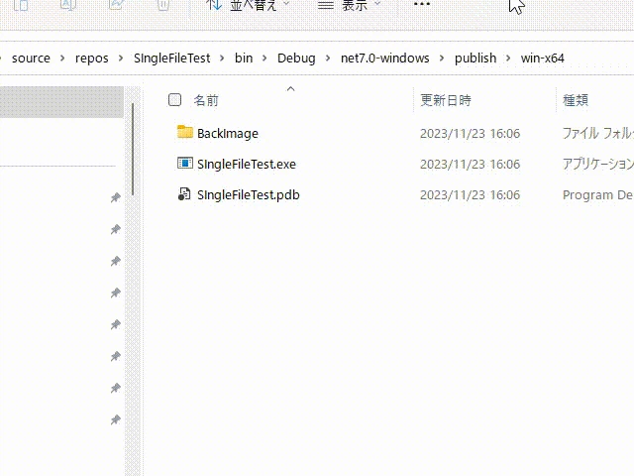Click the date of the BackImage row

click(x=470, y=134)
